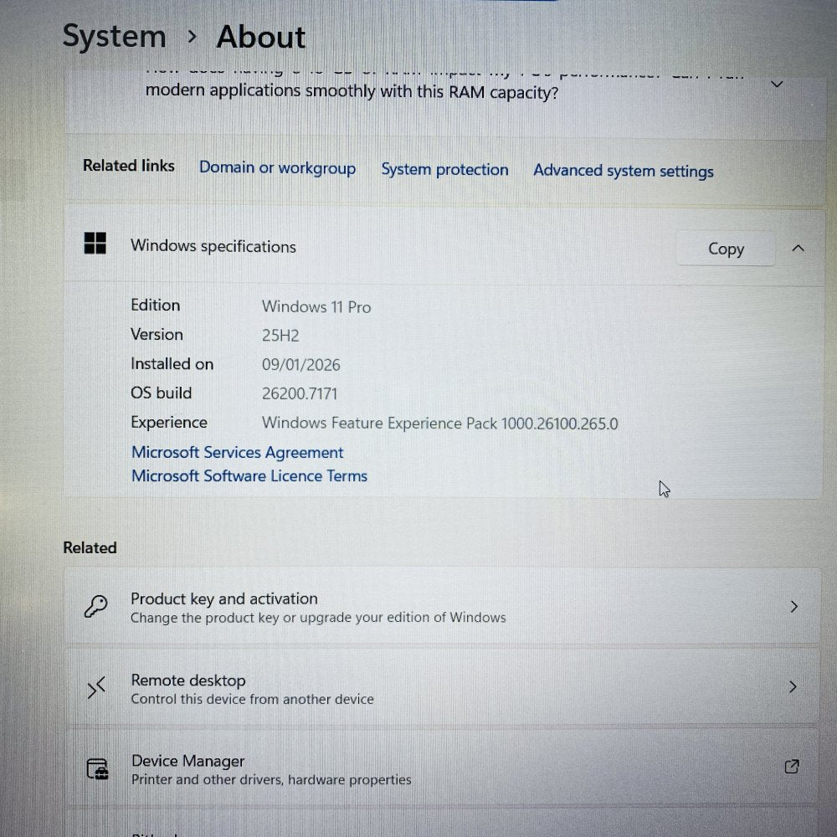Click the About breadcrumb title
This screenshot has width=837, height=837.
260,37
